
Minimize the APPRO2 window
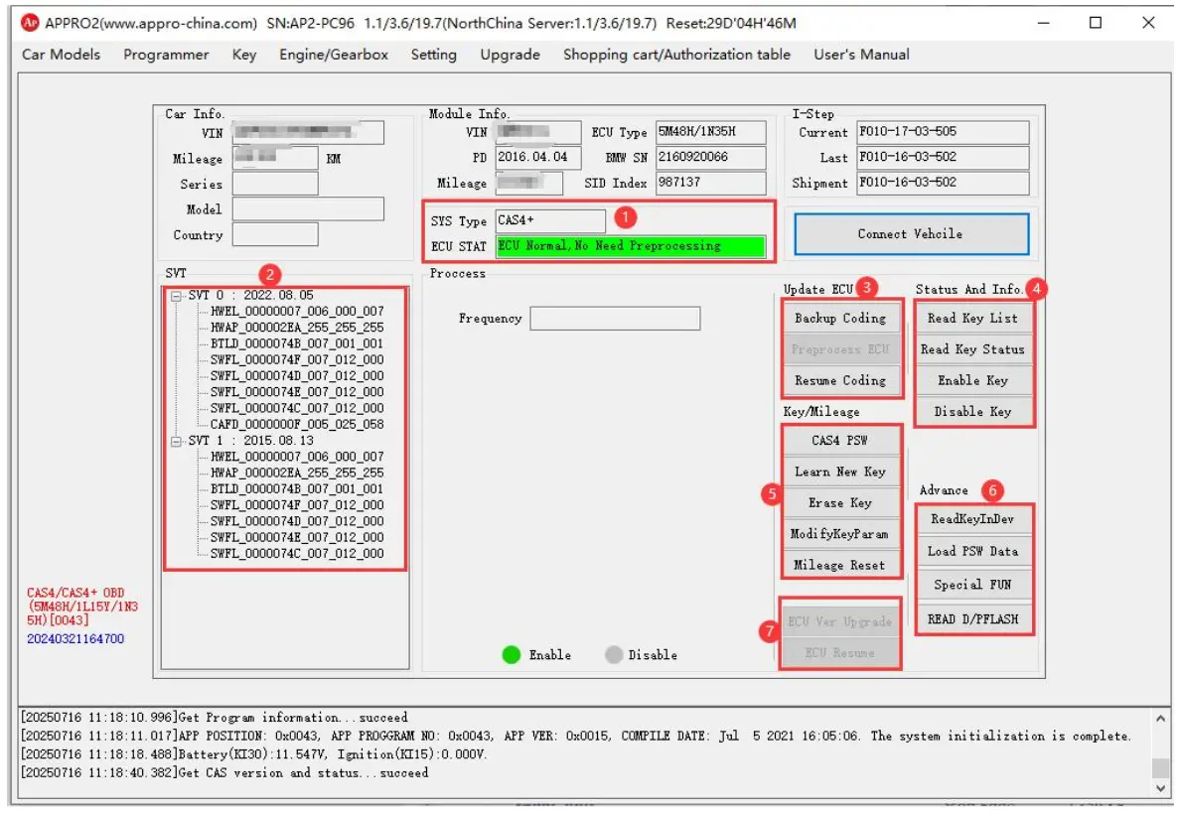tap(1044, 23)
